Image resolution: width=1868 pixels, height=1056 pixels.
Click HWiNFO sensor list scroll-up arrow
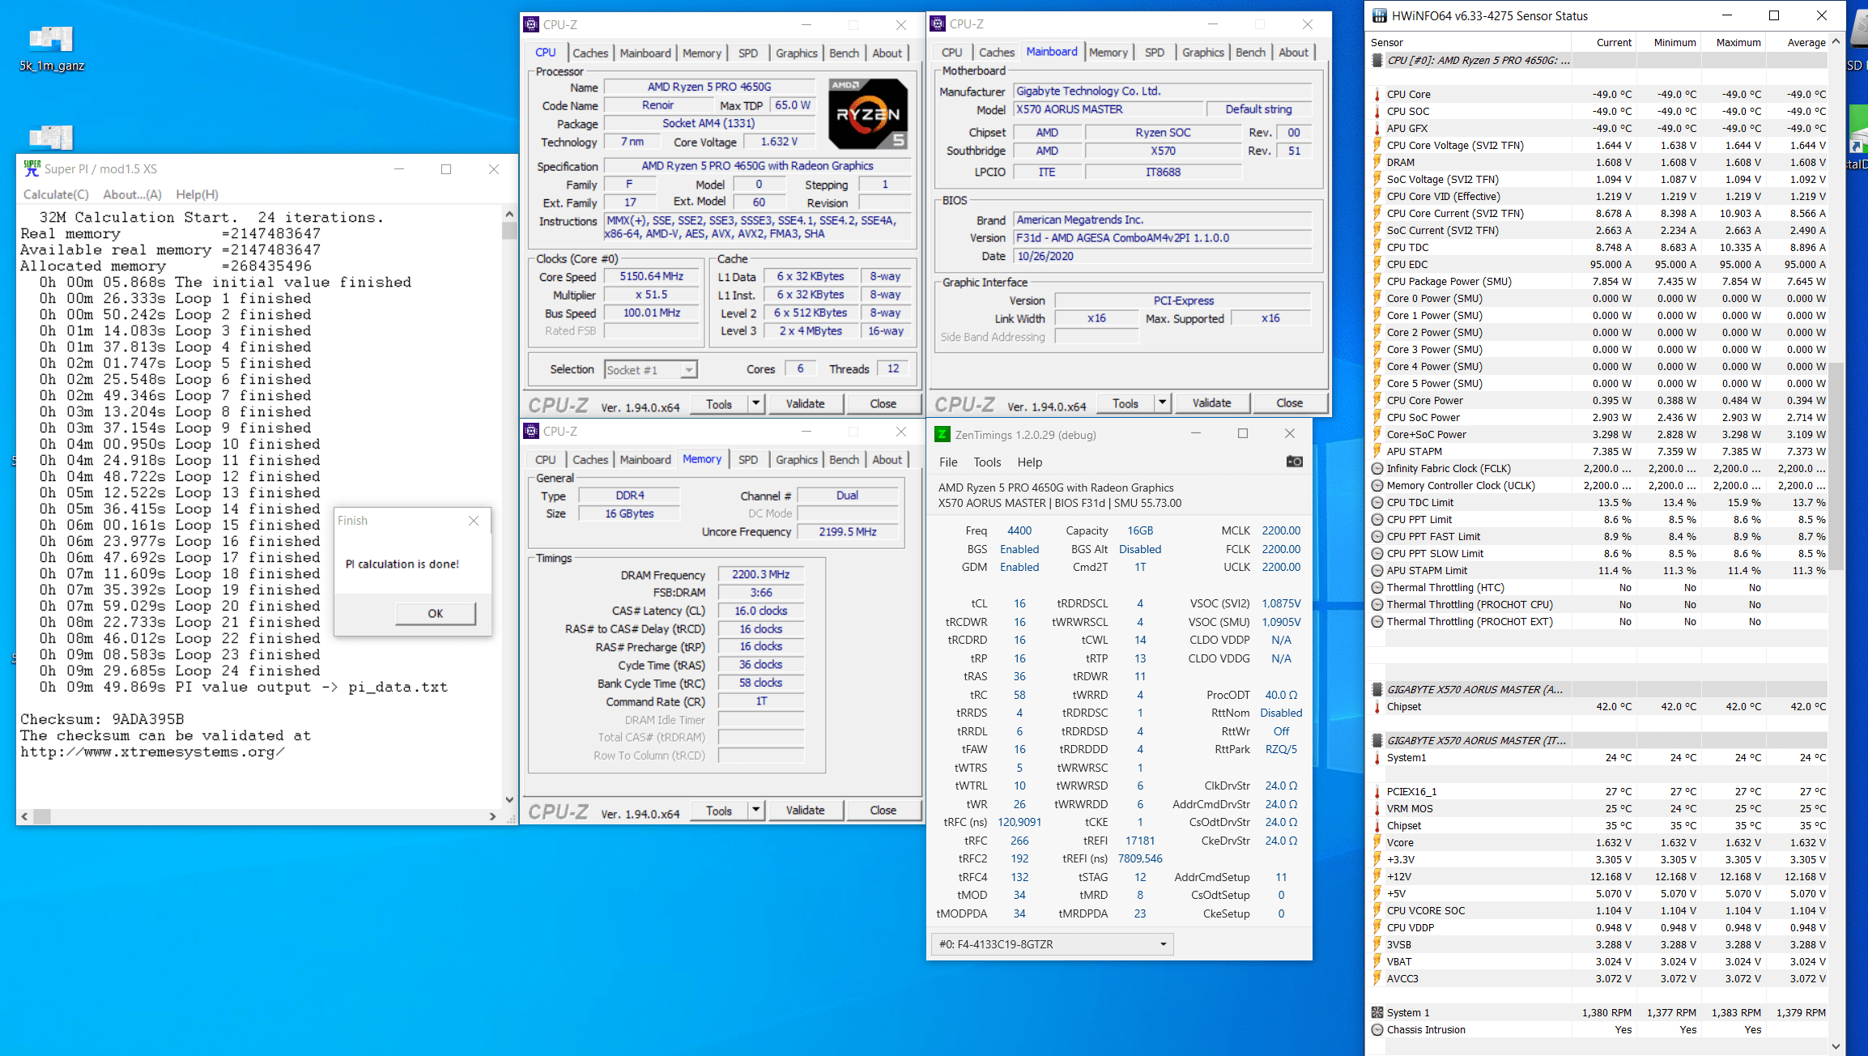[x=1836, y=41]
